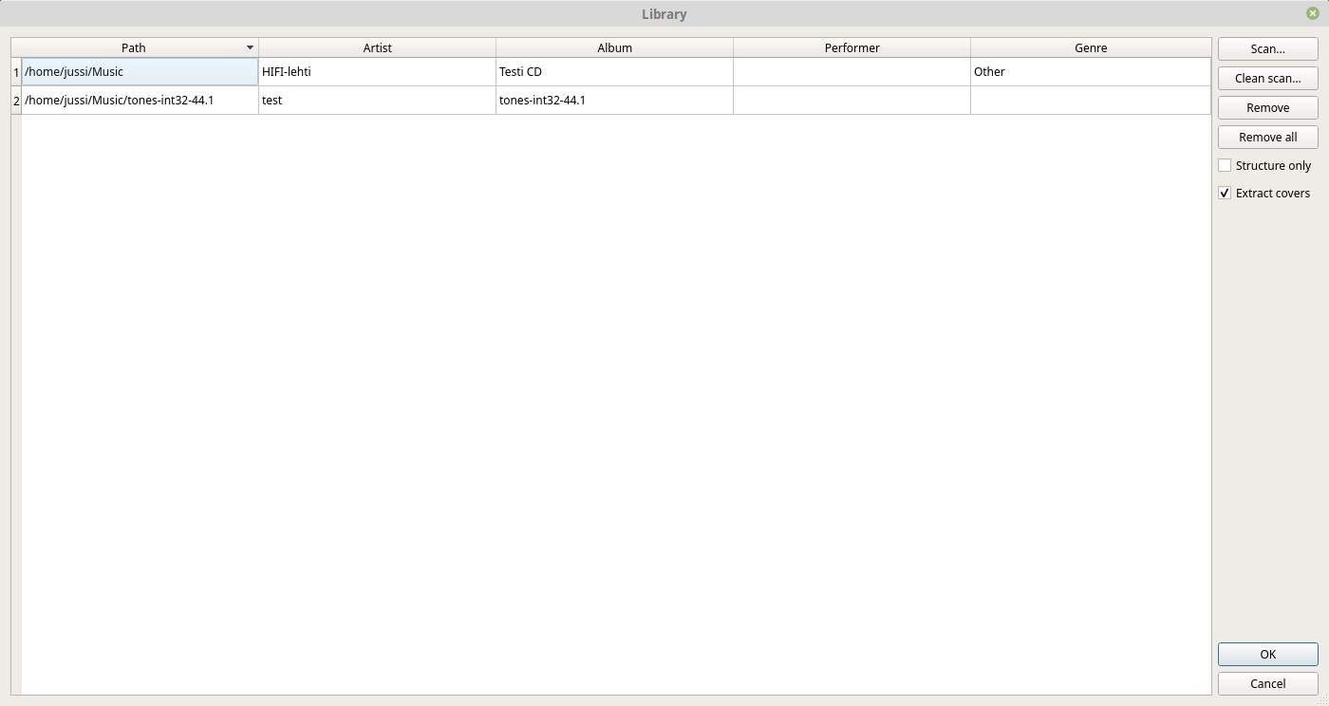Cancel the Library dialog
Screen dimensions: 1329x706
pyautogui.click(x=1267, y=683)
